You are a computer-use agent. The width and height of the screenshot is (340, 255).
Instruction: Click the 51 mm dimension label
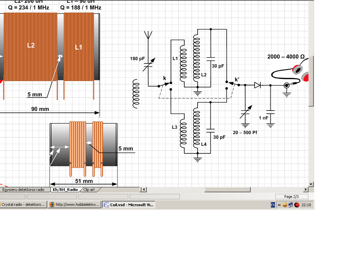(84, 181)
